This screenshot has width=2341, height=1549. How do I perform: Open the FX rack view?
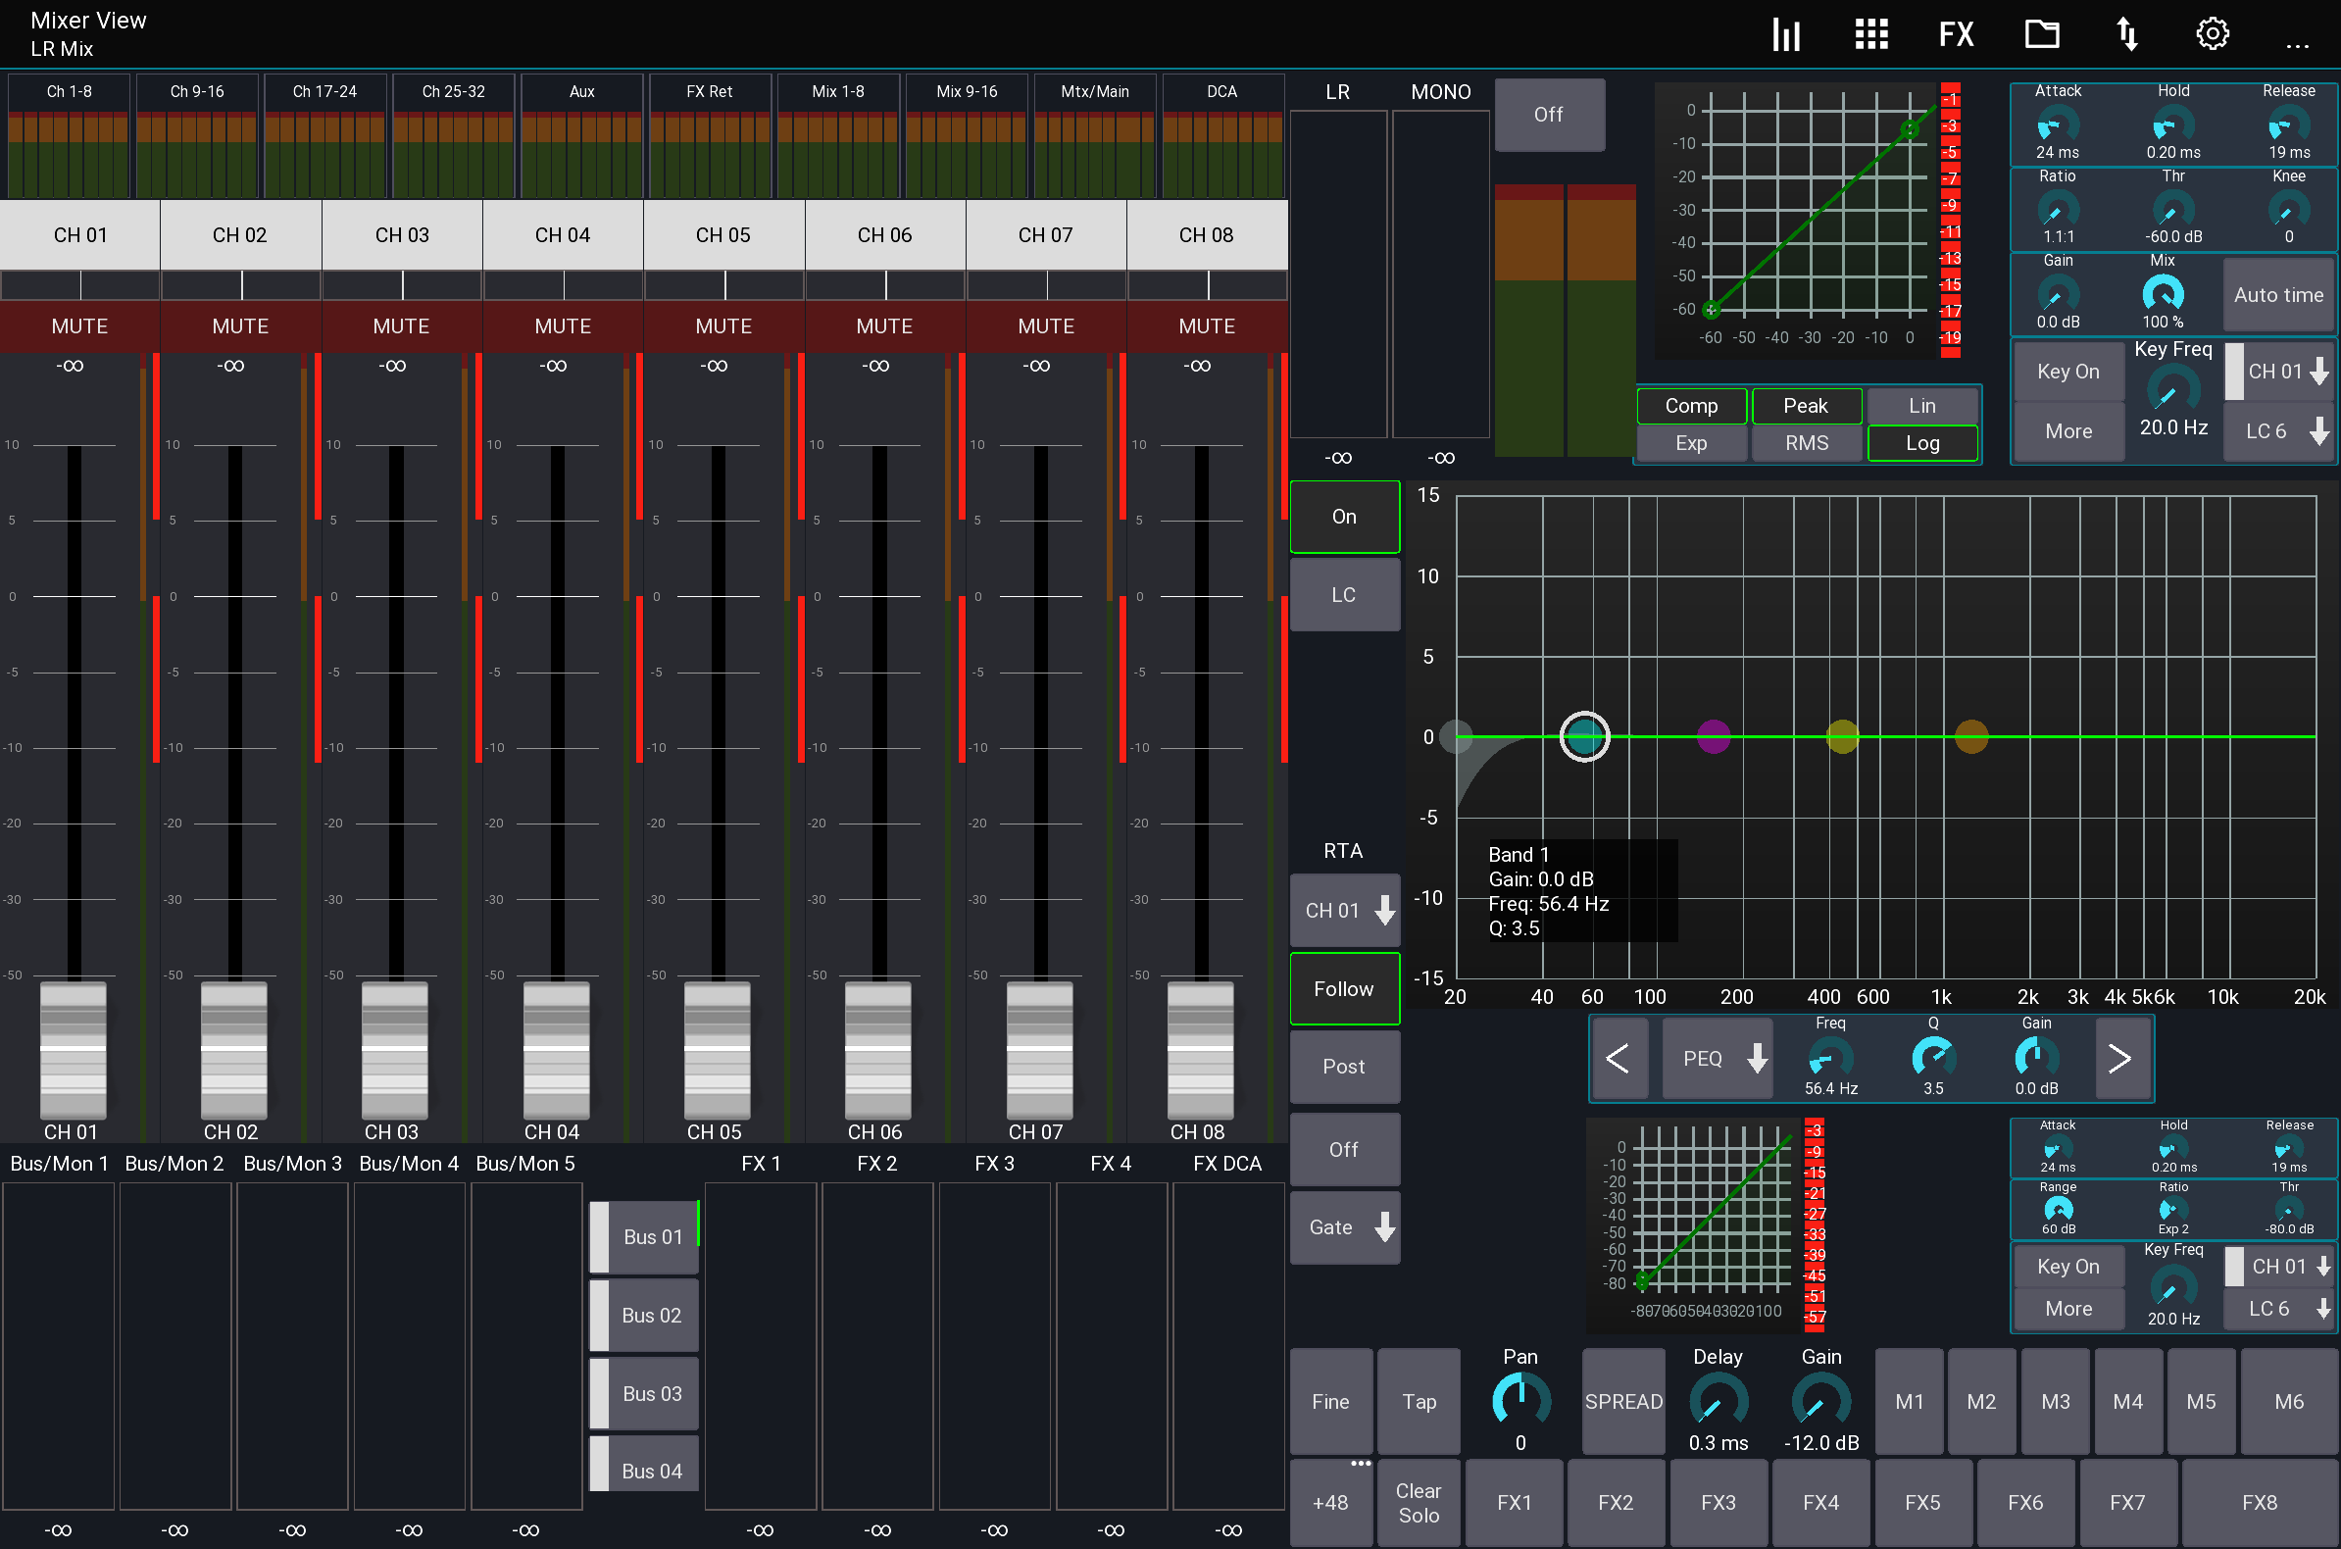(x=1956, y=32)
